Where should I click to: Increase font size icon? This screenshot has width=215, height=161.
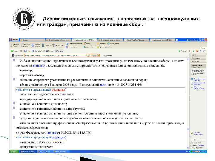204,51
